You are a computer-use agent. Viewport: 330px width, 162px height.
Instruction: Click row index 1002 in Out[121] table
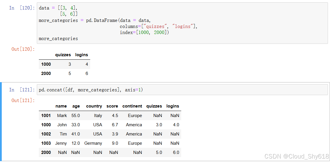coord(46,134)
